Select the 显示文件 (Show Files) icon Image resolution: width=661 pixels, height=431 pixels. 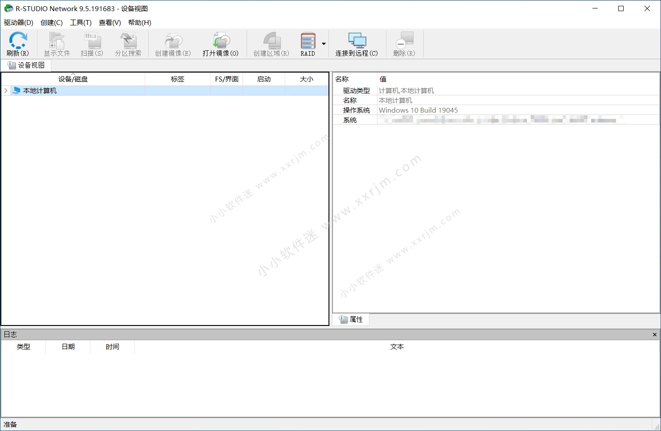pos(56,43)
